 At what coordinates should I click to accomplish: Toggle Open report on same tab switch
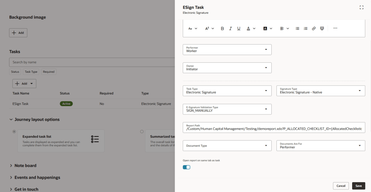(187, 167)
